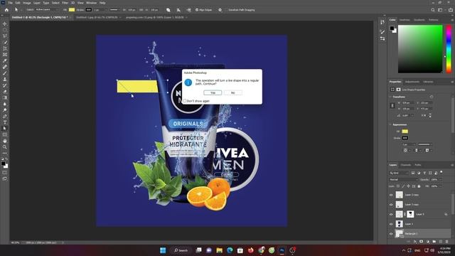Check the Don't show again checkbox
Screen dimensions: 455x256
point(185,101)
